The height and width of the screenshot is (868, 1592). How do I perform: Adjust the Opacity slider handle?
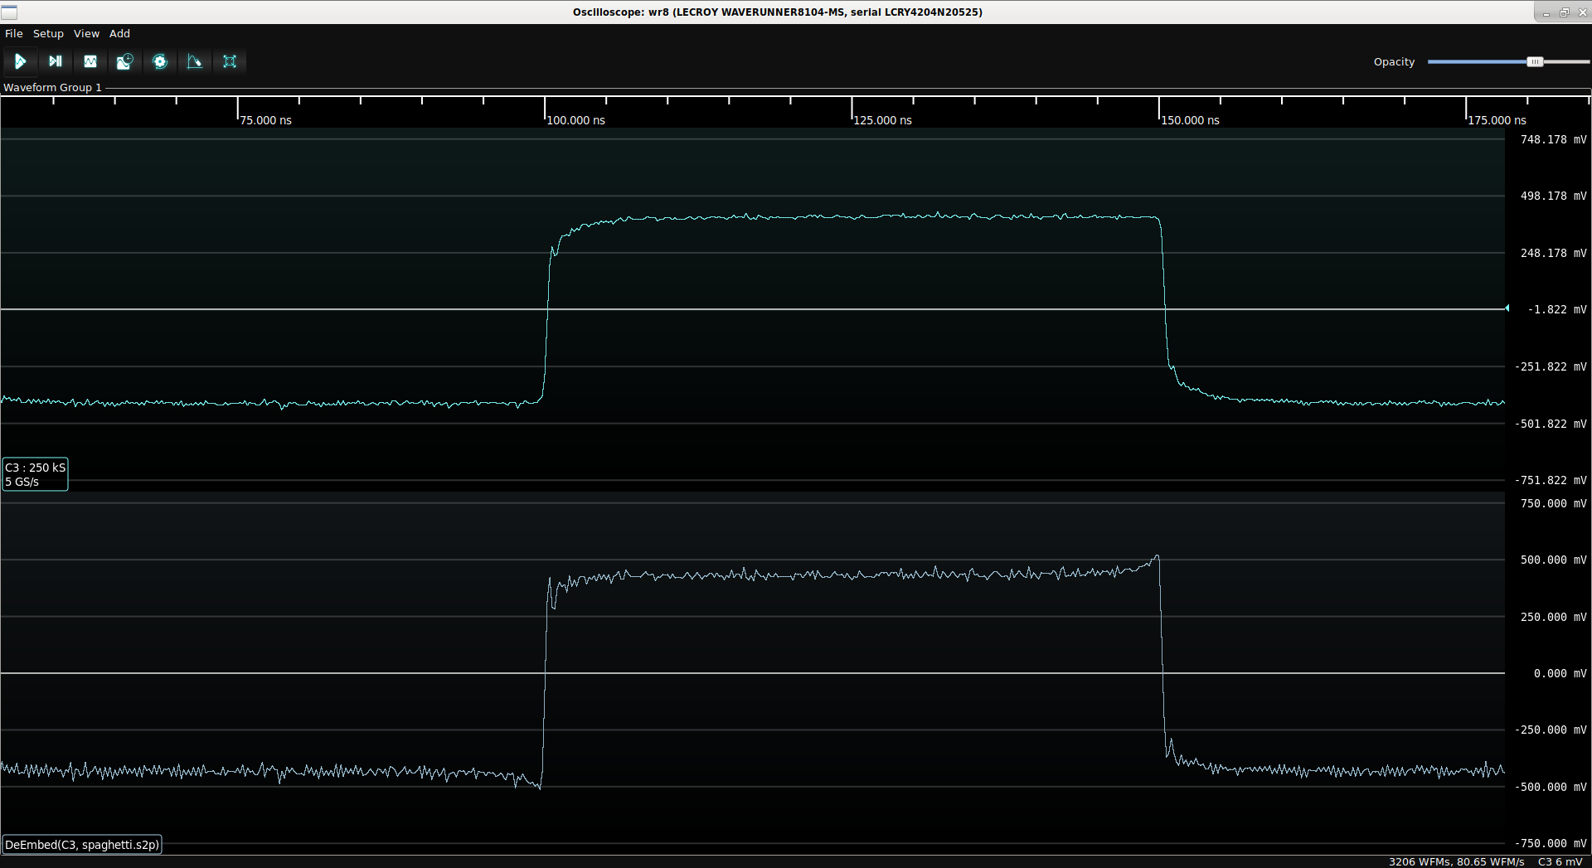click(1535, 62)
